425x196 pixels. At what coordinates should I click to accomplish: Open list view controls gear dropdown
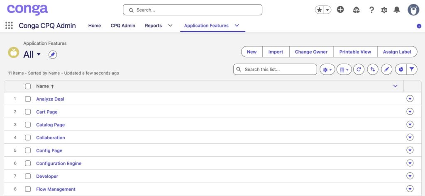[327, 70]
